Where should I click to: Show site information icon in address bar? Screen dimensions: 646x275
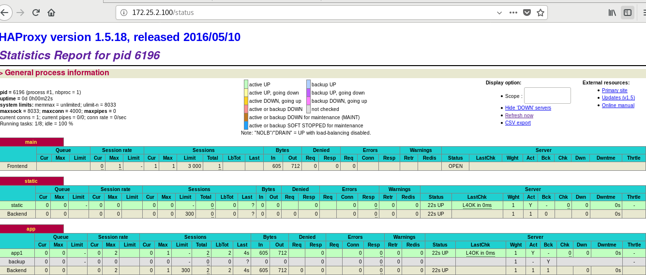tap(124, 13)
